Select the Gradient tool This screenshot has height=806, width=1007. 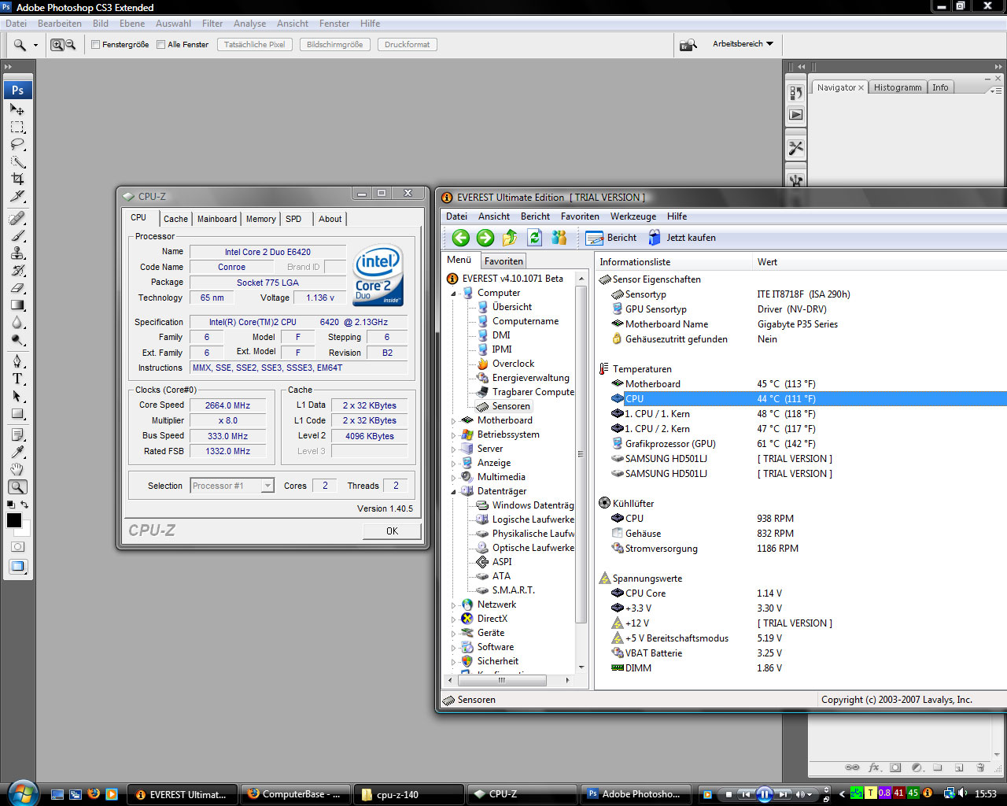pyautogui.click(x=17, y=305)
